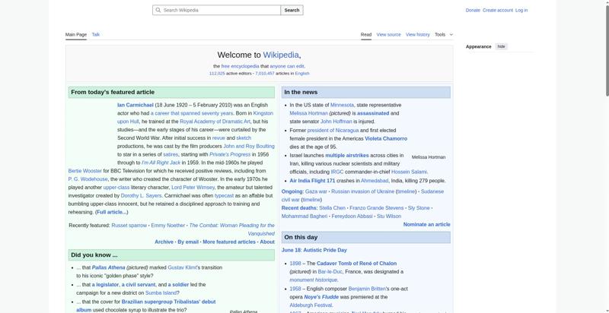This screenshot has height=313, width=609.
Task: Follow the Benjamin Britten link
Action: [x=368, y=289]
